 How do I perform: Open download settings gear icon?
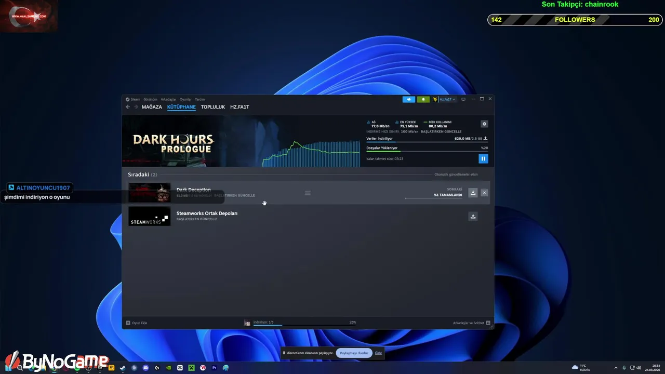[484, 124]
